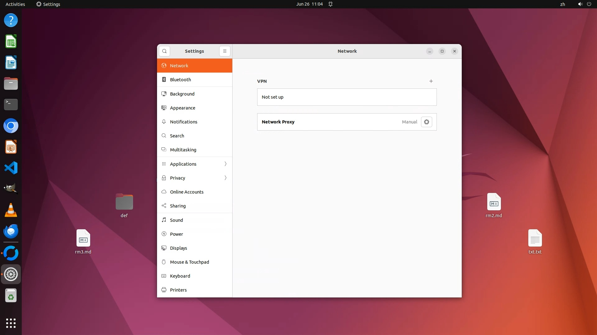Image resolution: width=597 pixels, height=335 pixels.
Task: Open system volume and power menu
Action: (584, 4)
